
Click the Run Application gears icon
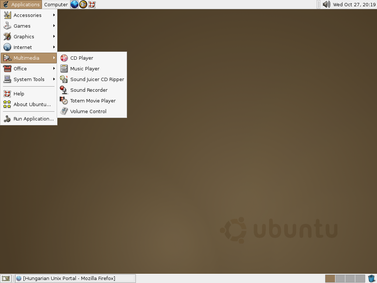click(7, 119)
